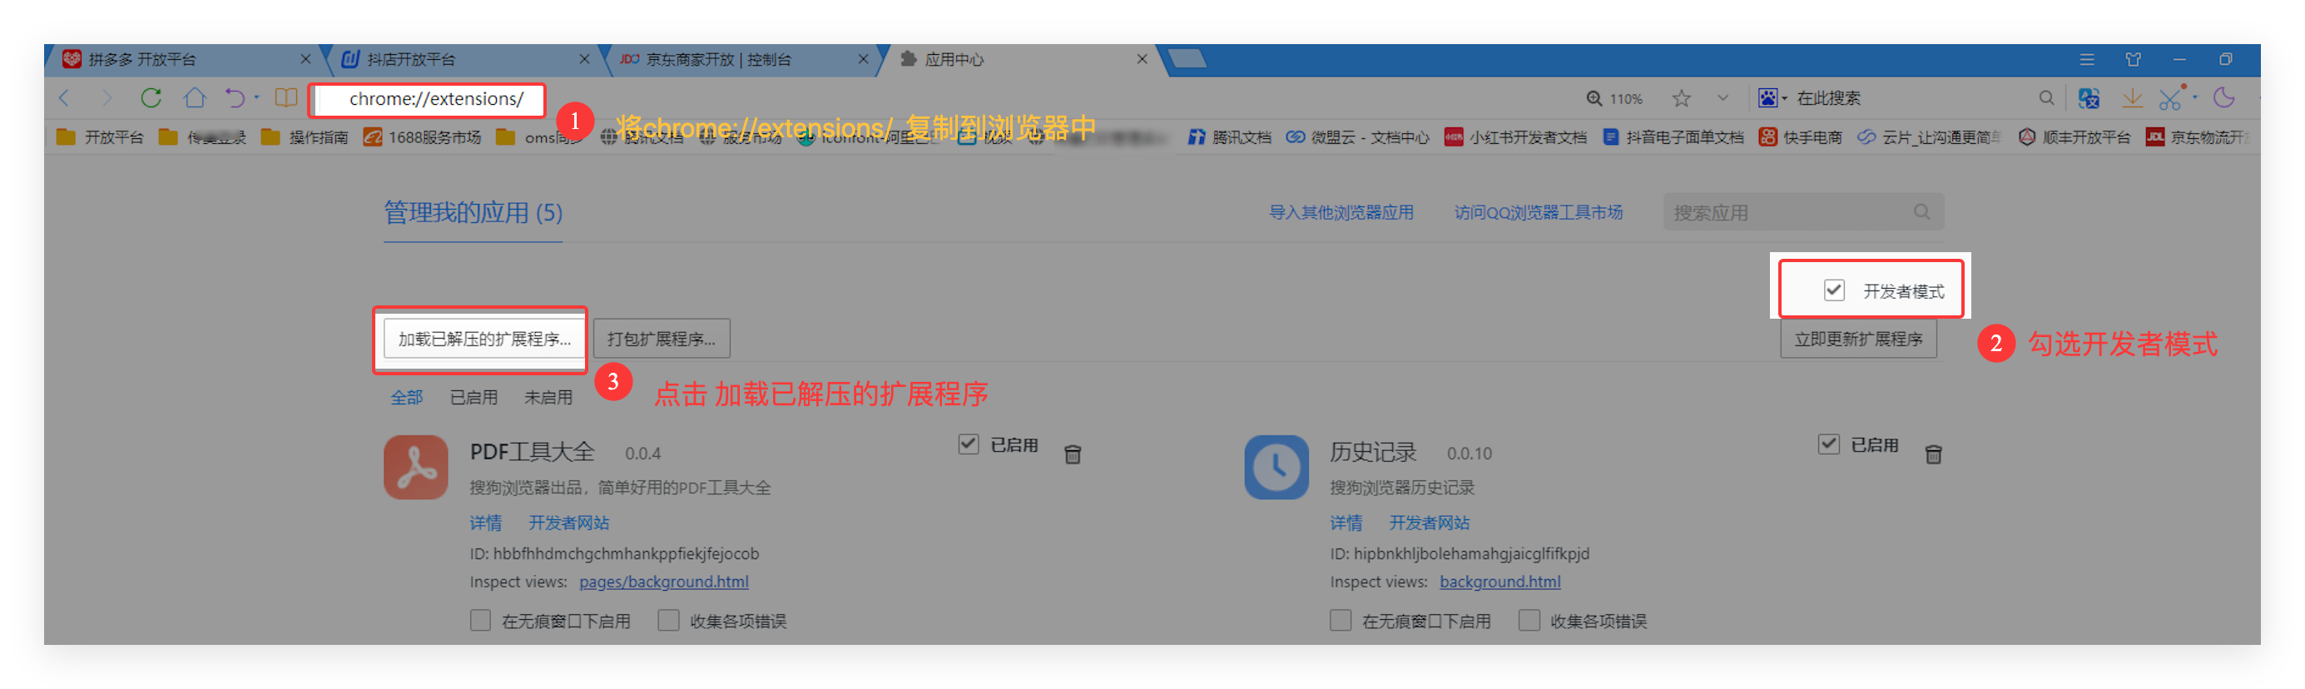Image resolution: width=2305 pixels, height=689 pixels.
Task: Enable 在无痕窗口下启用 for 历史记录
Action: point(1341,620)
